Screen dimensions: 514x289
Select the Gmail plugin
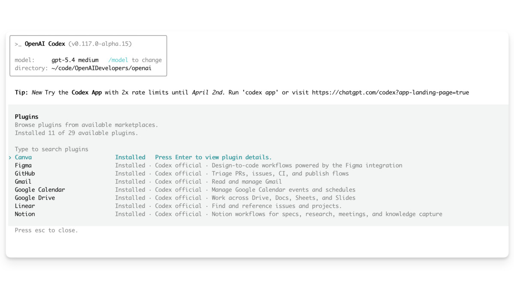click(x=23, y=182)
